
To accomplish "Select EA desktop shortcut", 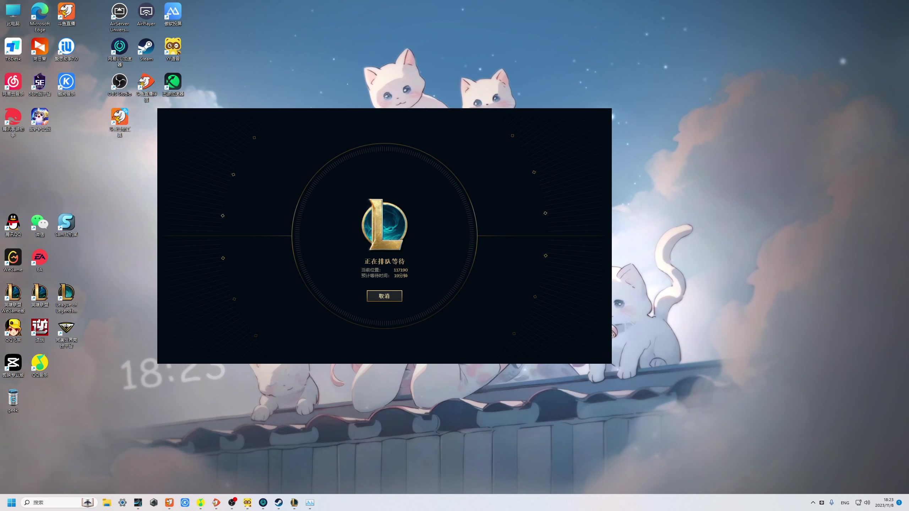I will tap(40, 261).
